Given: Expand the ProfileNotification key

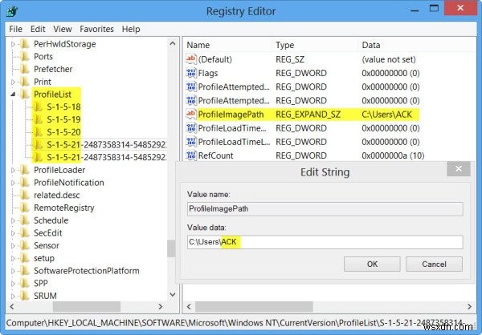Looking at the screenshot, I should (x=13, y=183).
